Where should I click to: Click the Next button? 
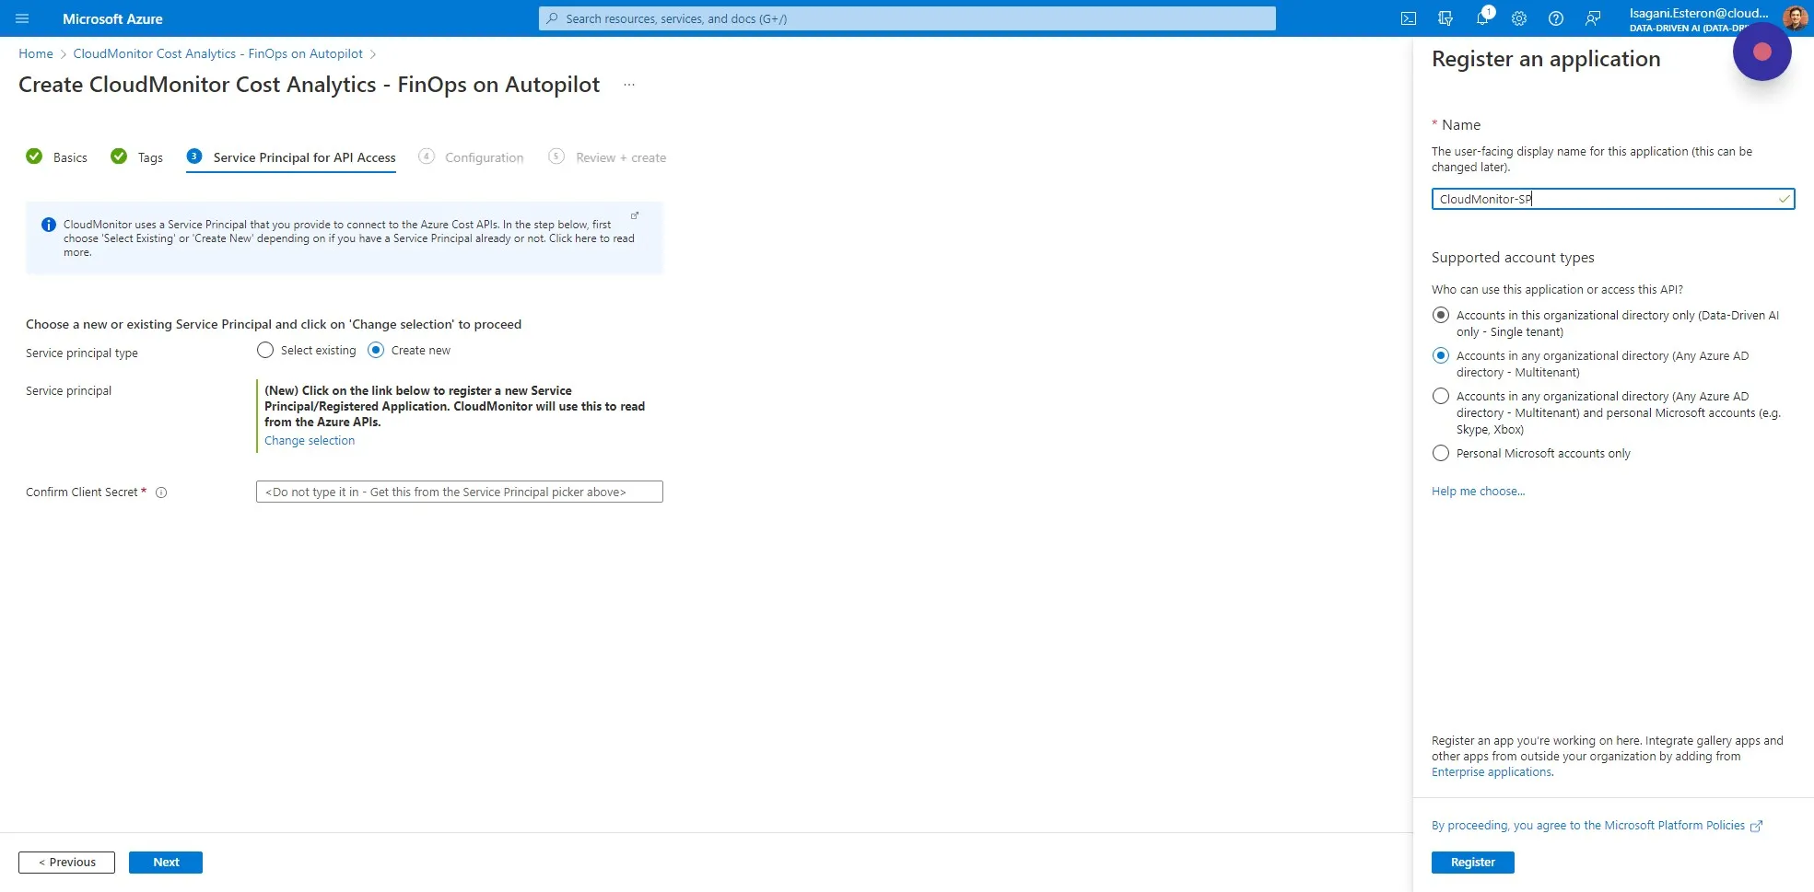click(166, 863)
